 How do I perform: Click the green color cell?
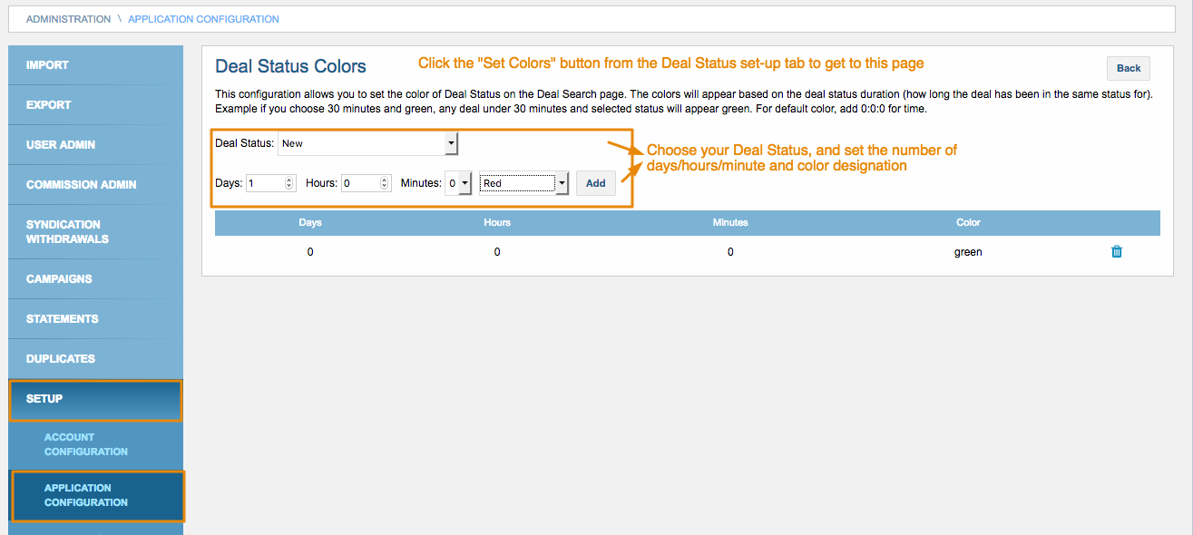pyautogui.click(x=968, y=252)
